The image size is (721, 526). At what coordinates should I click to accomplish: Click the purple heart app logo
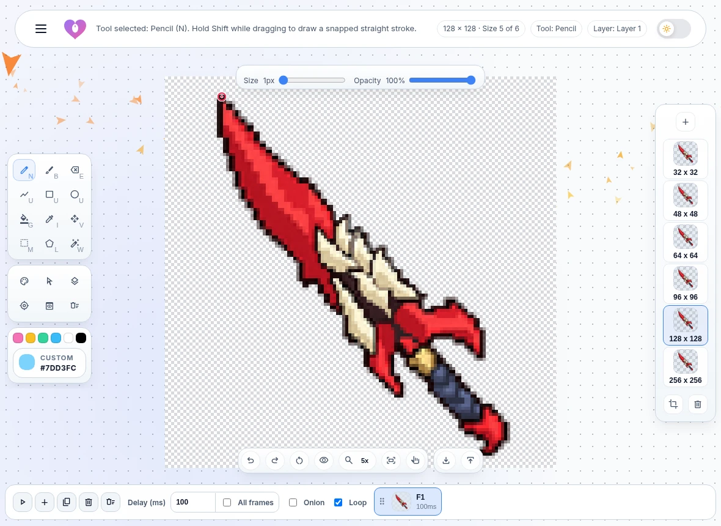[75, 29]
